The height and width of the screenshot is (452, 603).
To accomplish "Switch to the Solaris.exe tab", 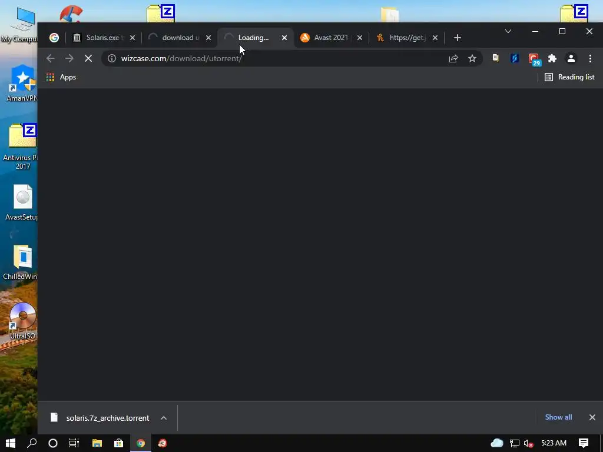I will pos(104,38).
